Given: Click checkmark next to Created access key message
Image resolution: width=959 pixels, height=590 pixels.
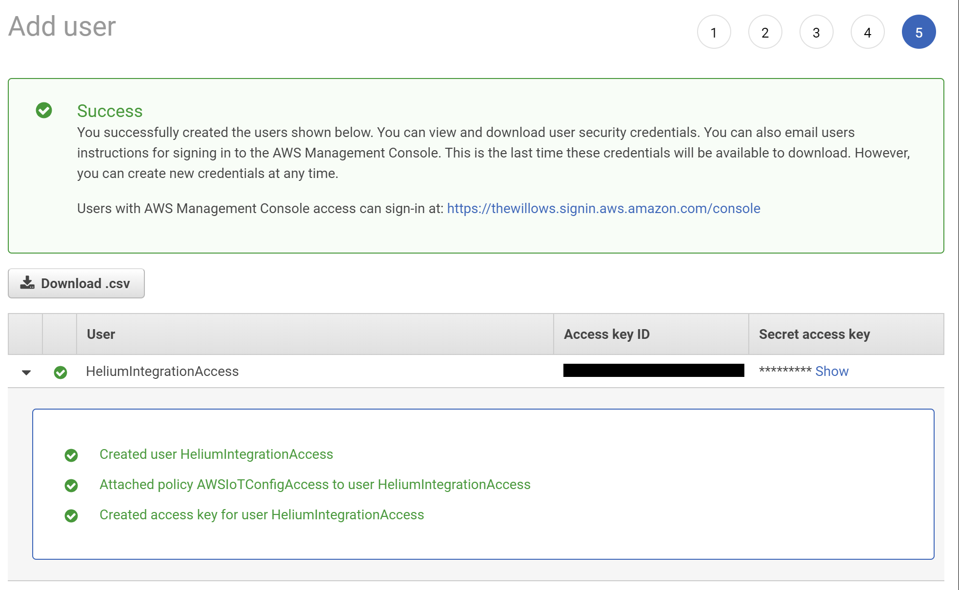Looking at the screenshot, I should (71, 515).
